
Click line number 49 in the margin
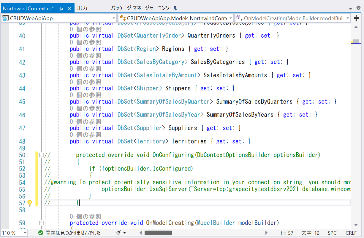22,148
